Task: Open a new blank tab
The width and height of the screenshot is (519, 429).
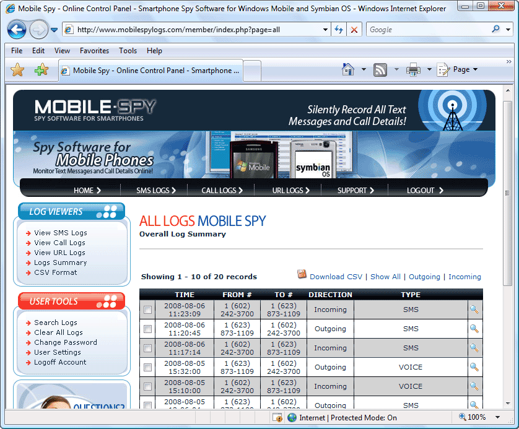Action: pyautogui.click(x=252, y=71)
